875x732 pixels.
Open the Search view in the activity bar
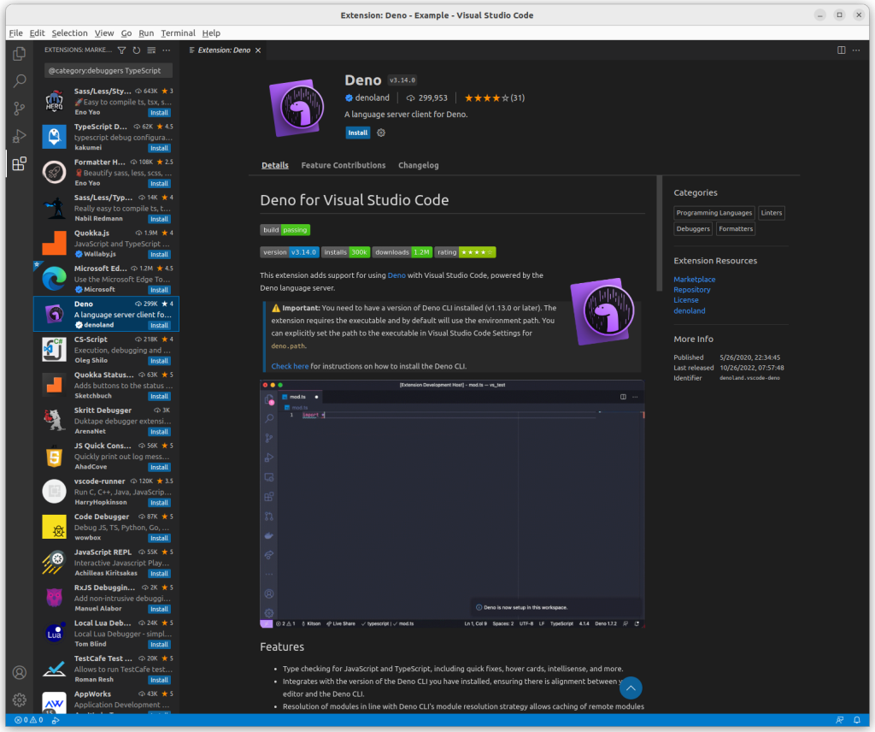[x=19, y=80]
